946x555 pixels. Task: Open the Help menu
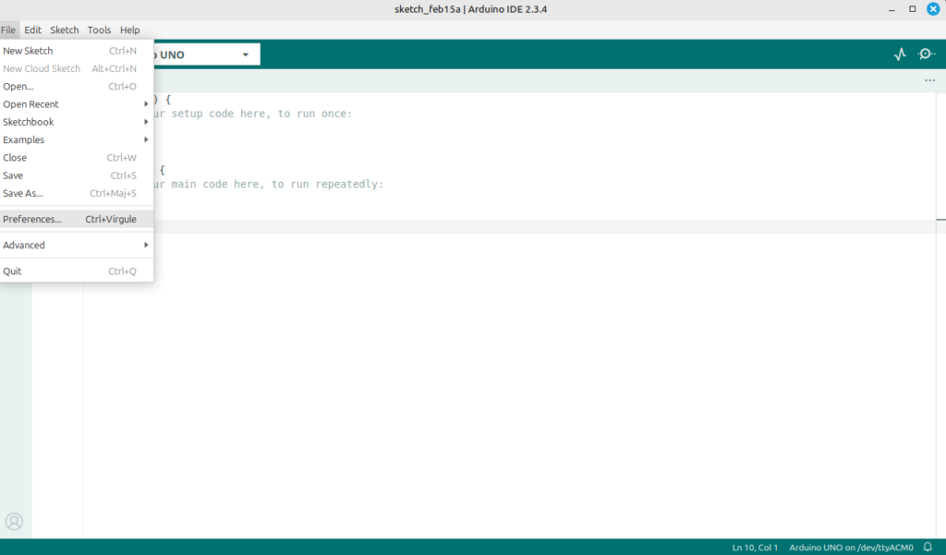pos(129,30)
